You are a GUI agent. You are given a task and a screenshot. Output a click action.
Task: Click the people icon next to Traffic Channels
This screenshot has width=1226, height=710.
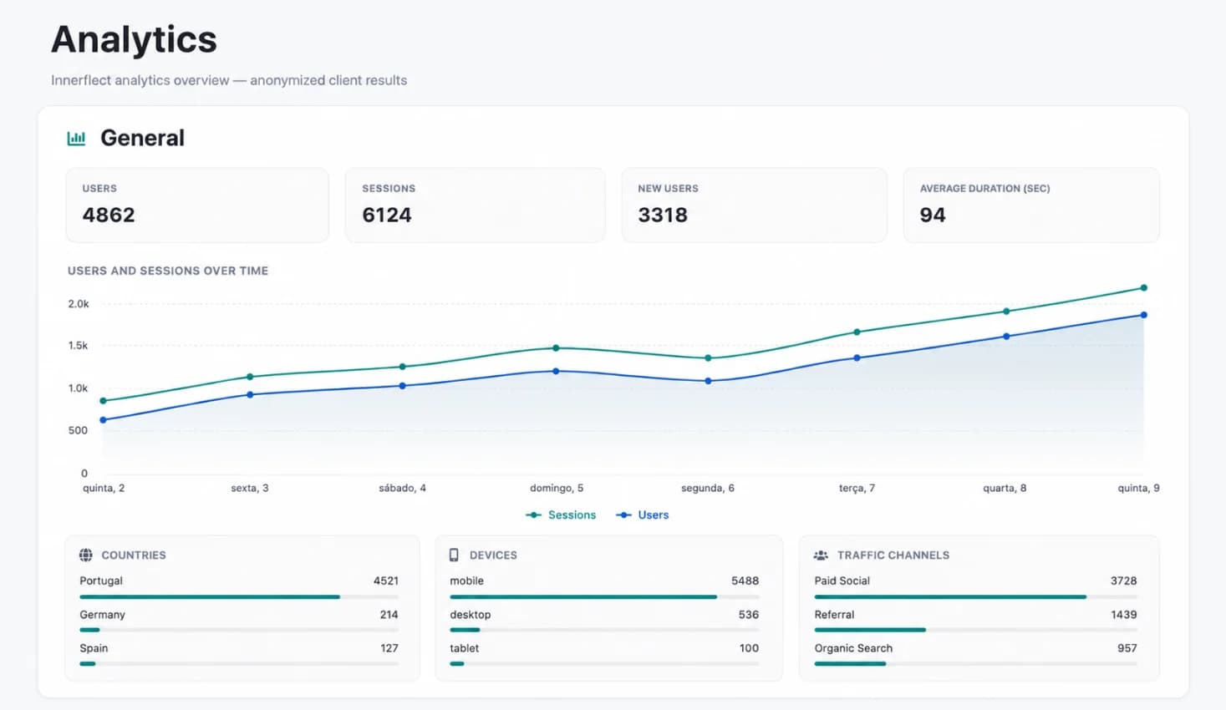821,555
